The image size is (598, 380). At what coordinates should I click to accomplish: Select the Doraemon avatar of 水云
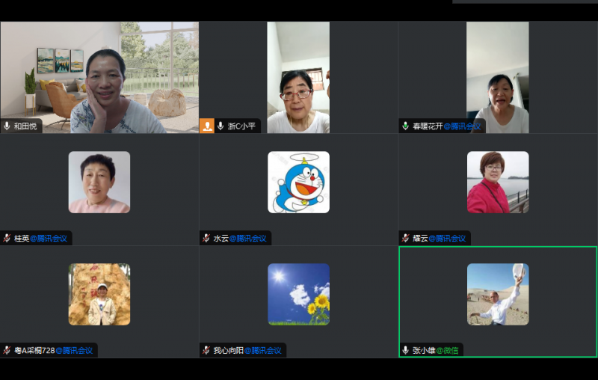(x=298, y=182)
